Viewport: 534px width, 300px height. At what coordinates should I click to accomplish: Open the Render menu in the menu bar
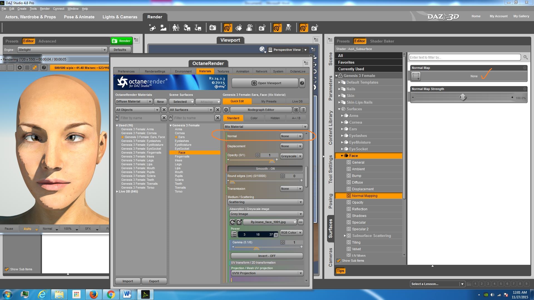[x=44, y=9]
